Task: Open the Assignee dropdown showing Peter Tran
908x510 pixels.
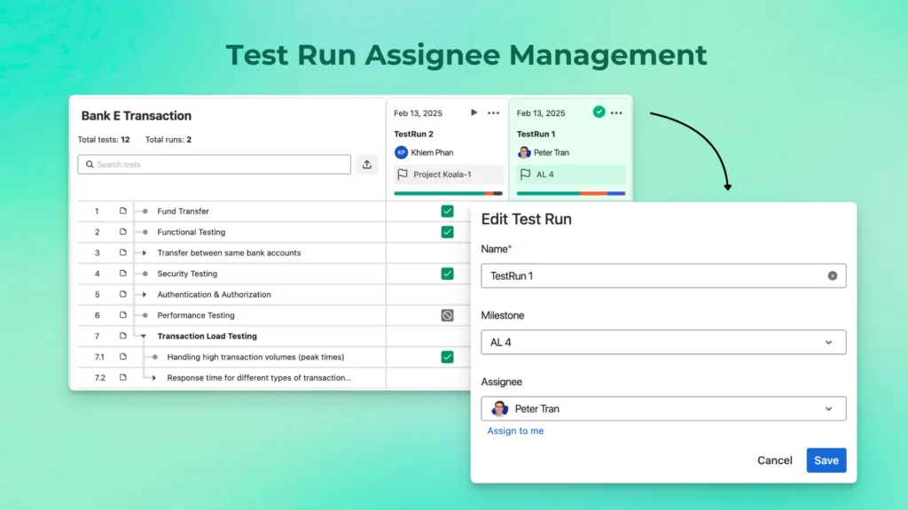Action: point(663,409)
